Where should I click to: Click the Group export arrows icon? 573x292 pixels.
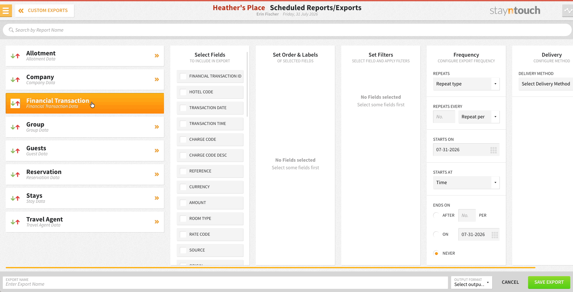point(15,127)
